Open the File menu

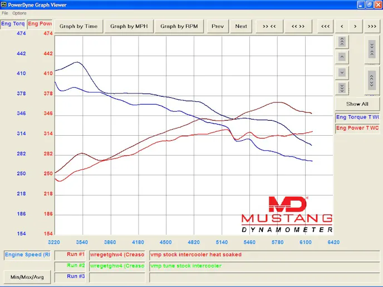pyautogui.click(x=5, y=13)
